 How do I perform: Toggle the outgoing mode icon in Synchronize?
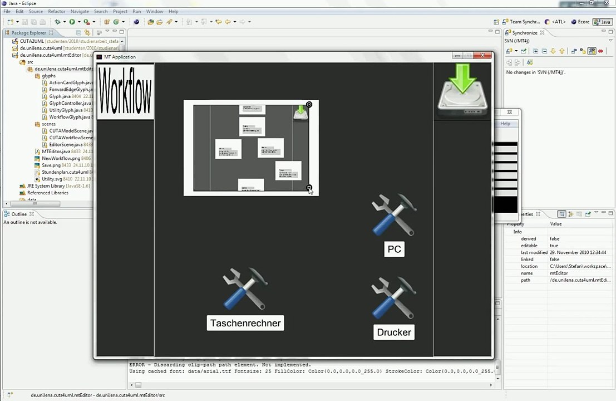pos(583,51)
